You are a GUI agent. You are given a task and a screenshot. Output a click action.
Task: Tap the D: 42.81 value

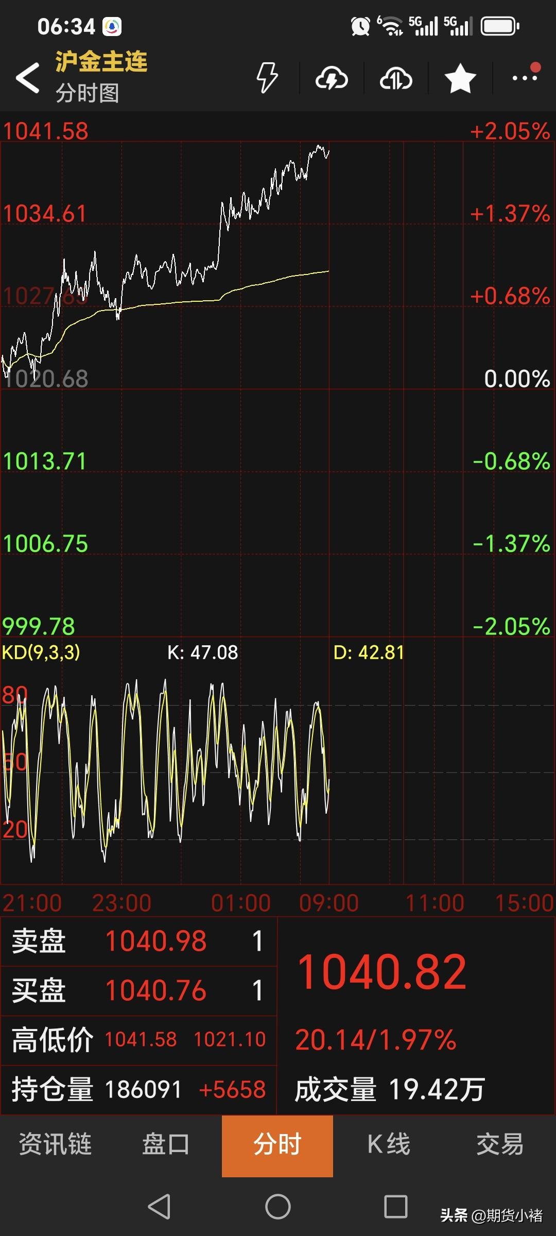point(369,653)
